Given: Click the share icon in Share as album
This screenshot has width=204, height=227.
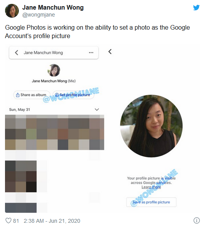Looking at the screenshot, I should tap(18, 95).
